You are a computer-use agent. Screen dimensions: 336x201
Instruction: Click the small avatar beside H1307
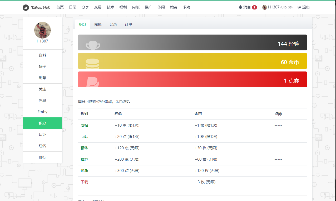(265, 7)
